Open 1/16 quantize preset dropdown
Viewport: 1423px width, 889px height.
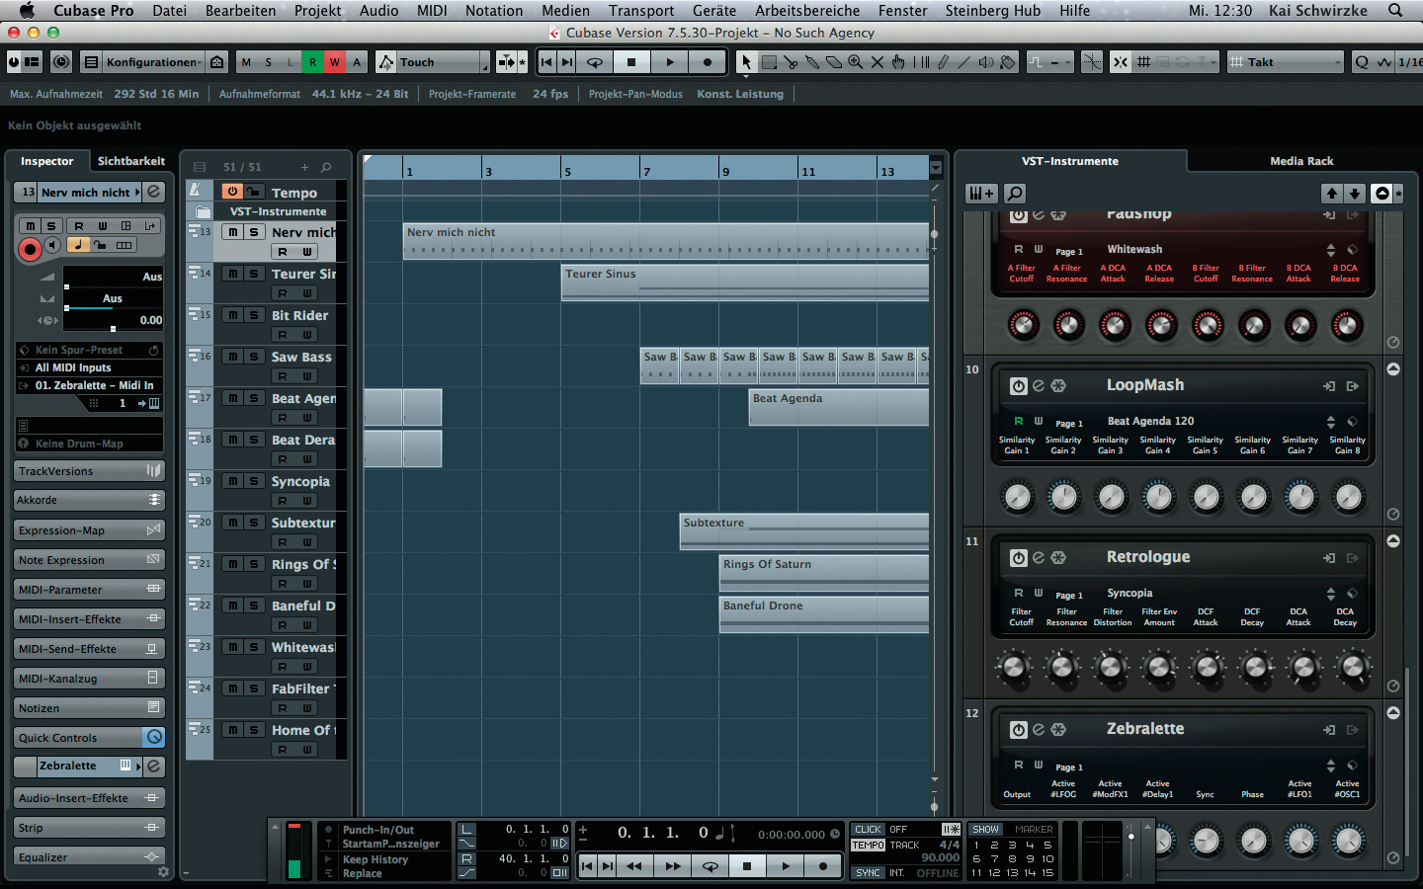click(1409, 62)
